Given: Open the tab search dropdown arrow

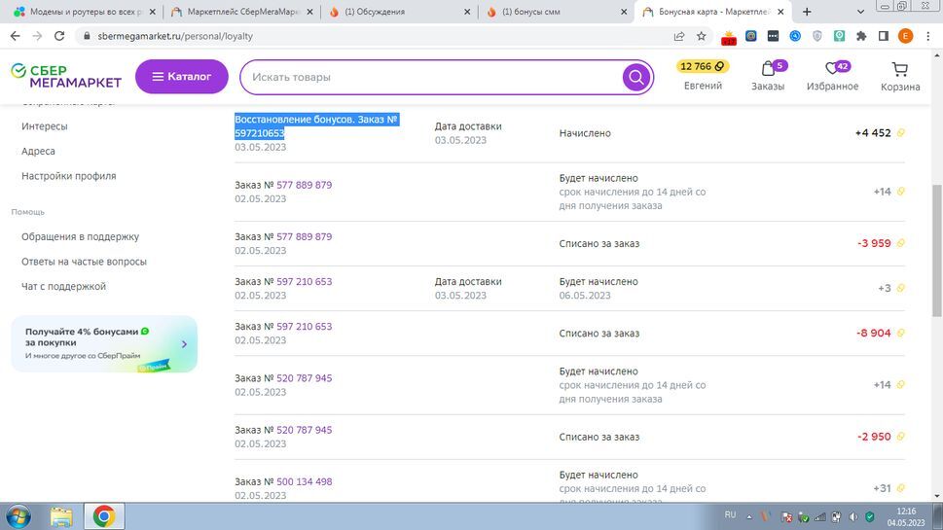Looking at the screenshot, I should point(860,12).
